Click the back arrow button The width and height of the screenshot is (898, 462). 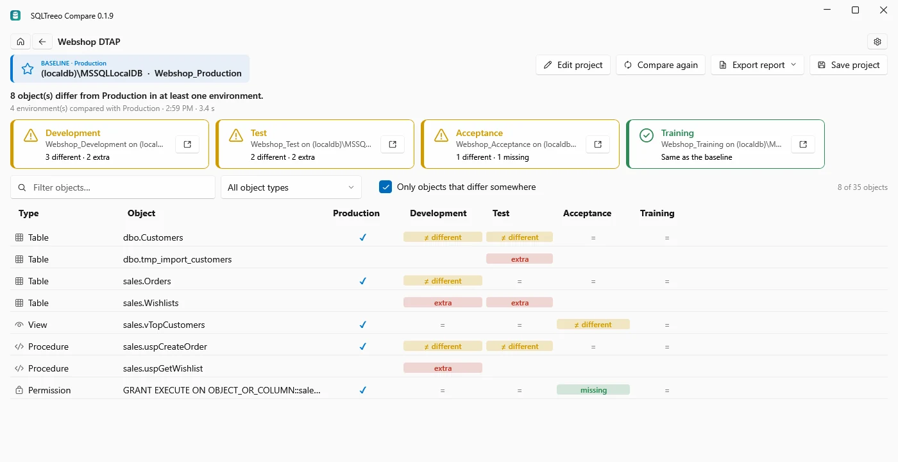42,42
